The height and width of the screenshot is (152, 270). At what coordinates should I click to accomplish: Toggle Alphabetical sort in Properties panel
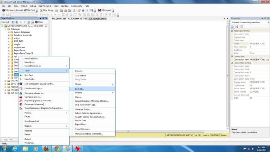pyautogui.click(x=237, y=27)
